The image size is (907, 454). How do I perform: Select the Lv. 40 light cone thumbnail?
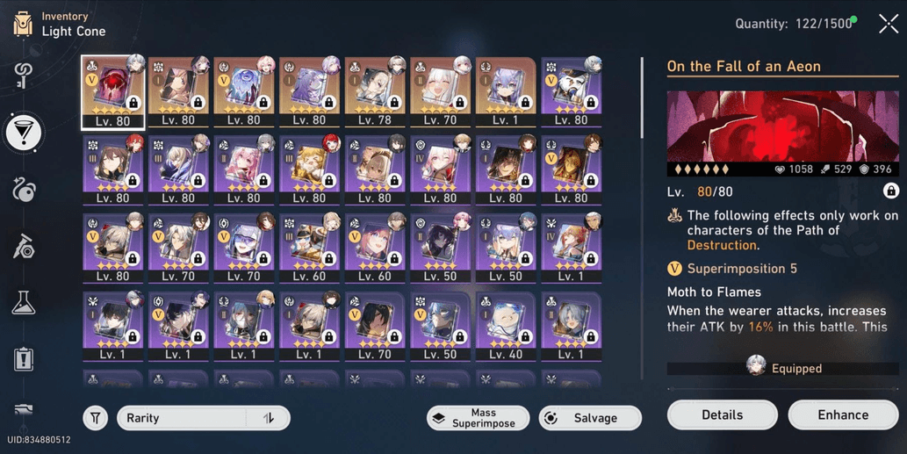506,326
